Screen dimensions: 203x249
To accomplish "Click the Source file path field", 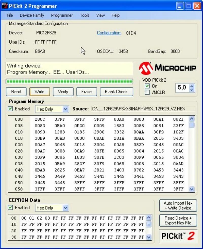I will 143,109.
